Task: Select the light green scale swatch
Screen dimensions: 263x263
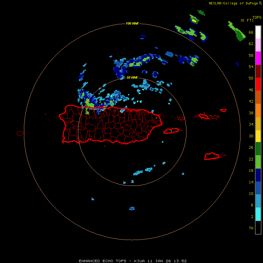Action: (258, 162)
